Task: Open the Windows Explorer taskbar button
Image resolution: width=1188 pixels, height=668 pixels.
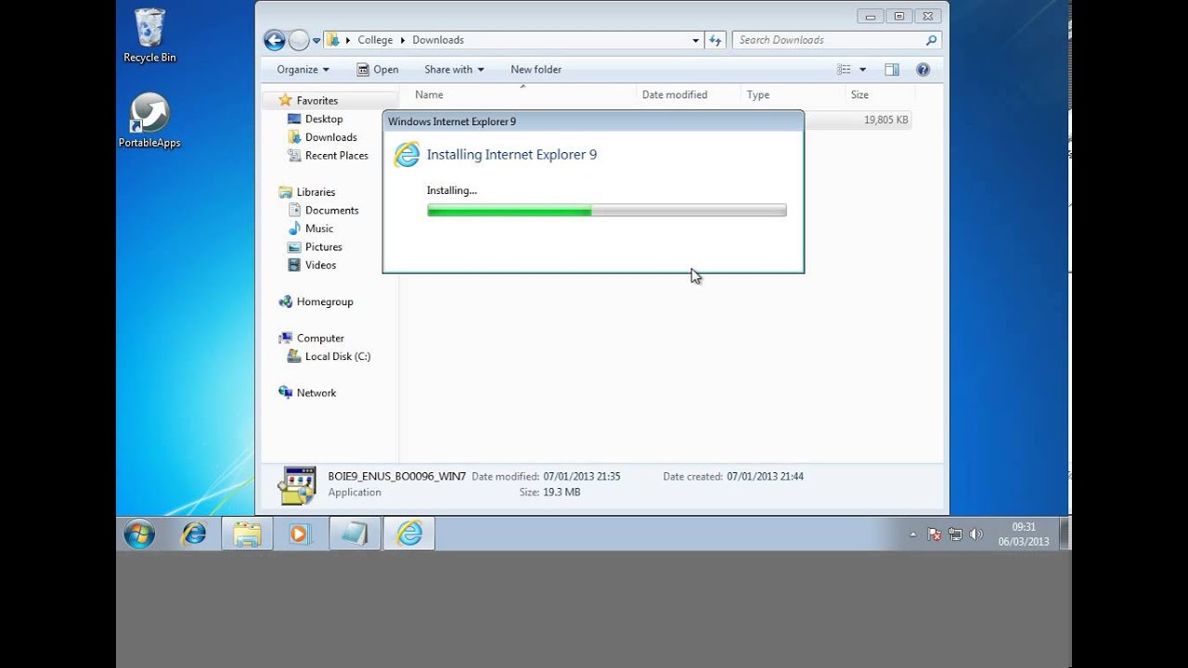Action: pos(247,533)
